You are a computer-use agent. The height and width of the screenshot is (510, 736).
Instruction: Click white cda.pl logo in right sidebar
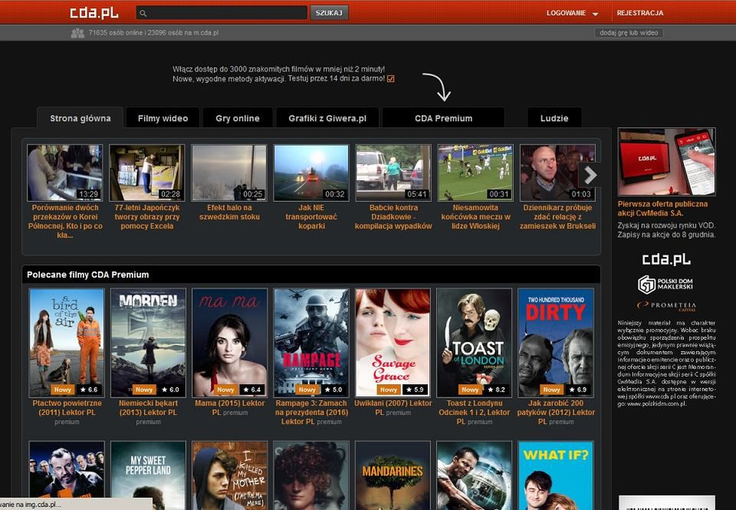[666, 259]
